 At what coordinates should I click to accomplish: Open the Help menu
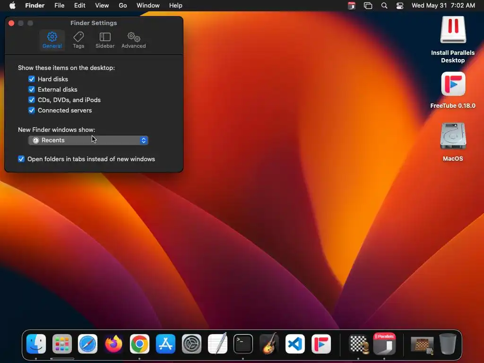pyautogui.click(x=176, y=6)
